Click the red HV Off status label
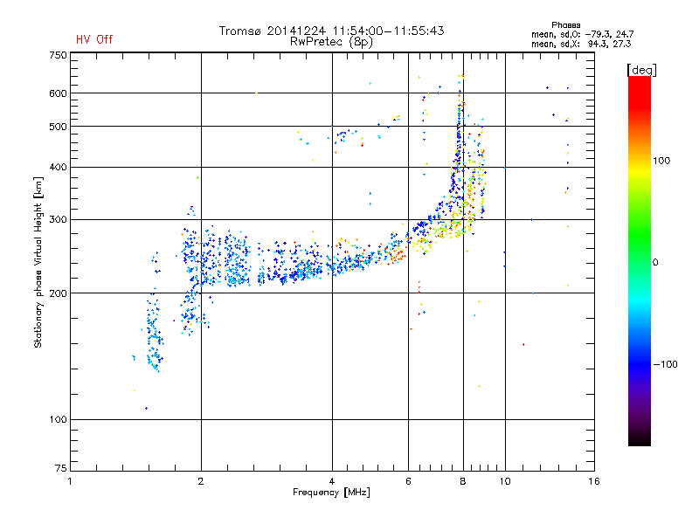Screen dimensions: 699x524 pos(94,39)
